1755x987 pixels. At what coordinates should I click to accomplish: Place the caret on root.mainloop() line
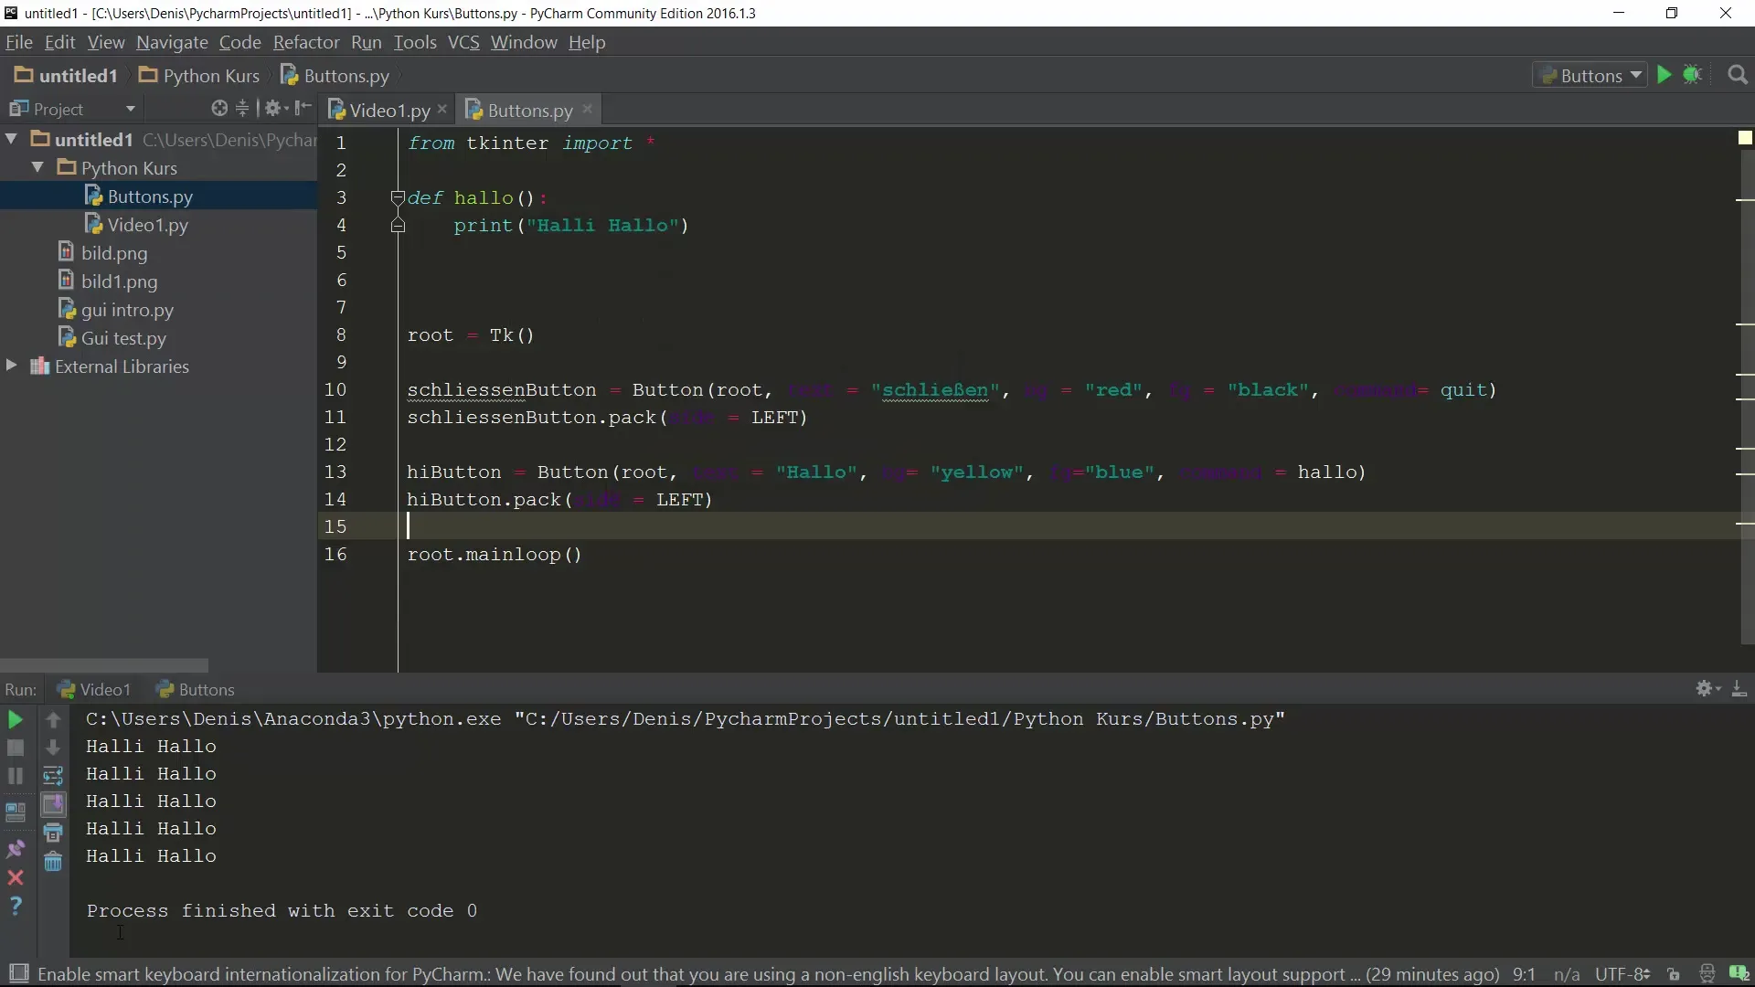495,555
